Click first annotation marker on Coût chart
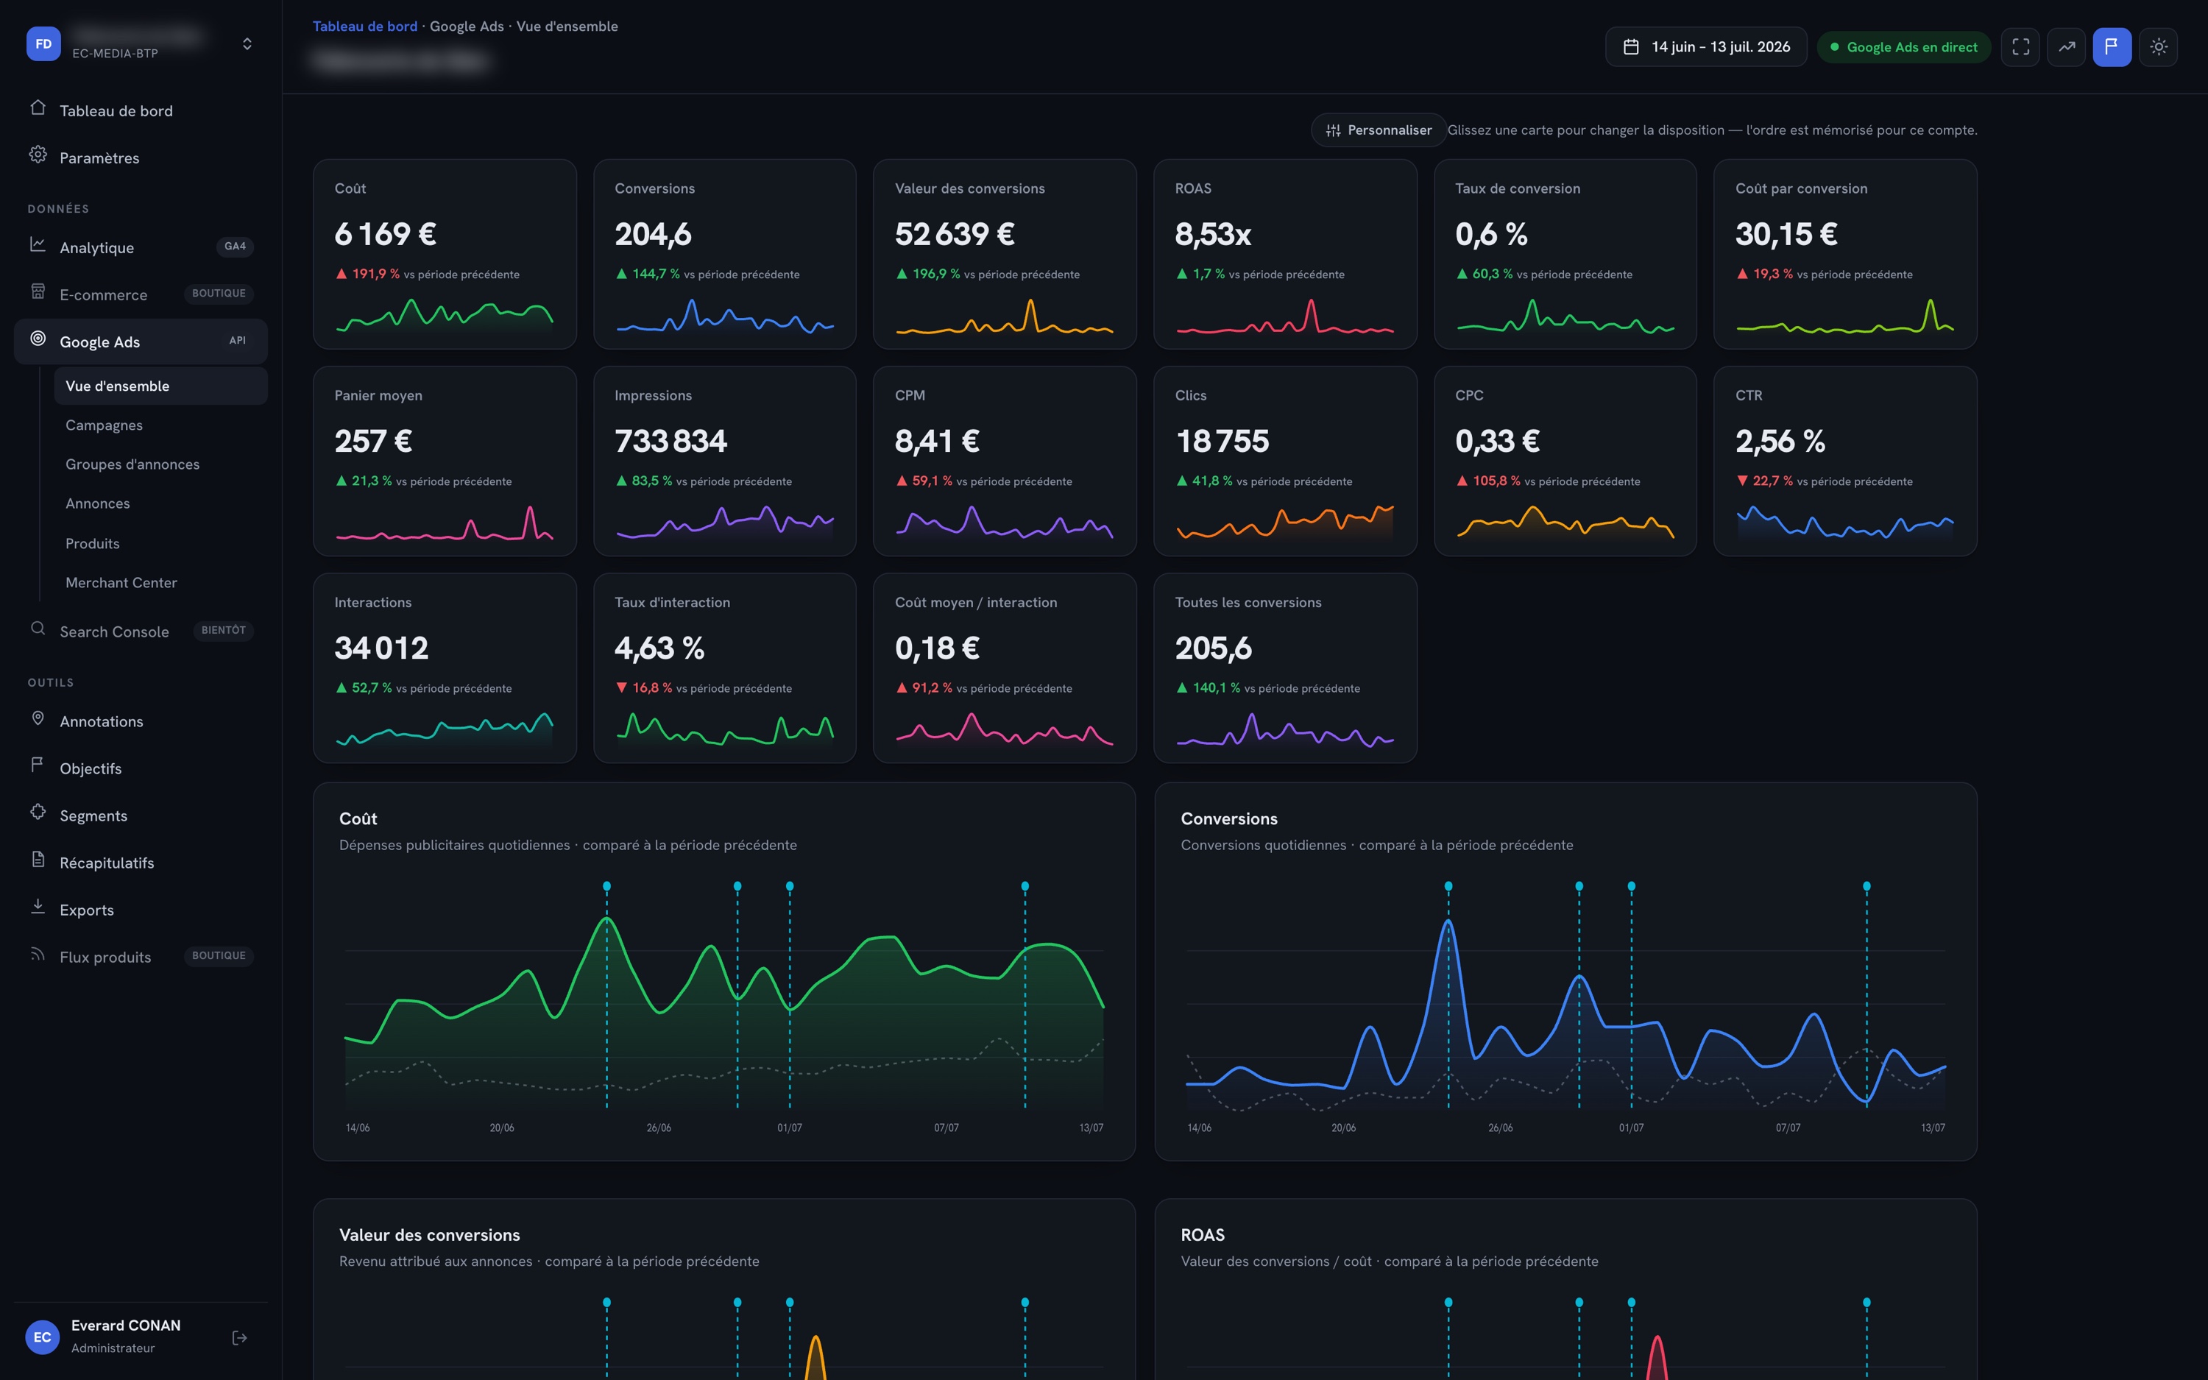The image size is (2208, 1380). click(x=606, y=886)
